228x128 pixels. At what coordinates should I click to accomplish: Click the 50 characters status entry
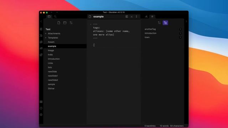point(177,126)
